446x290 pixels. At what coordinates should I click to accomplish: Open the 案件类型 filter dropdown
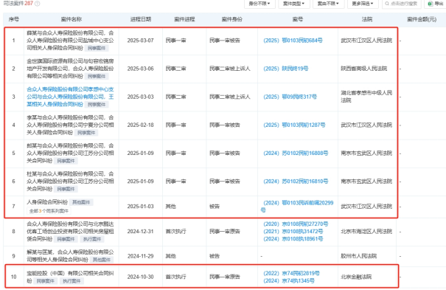293,4
